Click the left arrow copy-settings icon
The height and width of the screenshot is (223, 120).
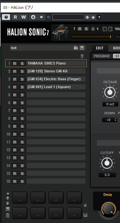[x=41, y=17]
